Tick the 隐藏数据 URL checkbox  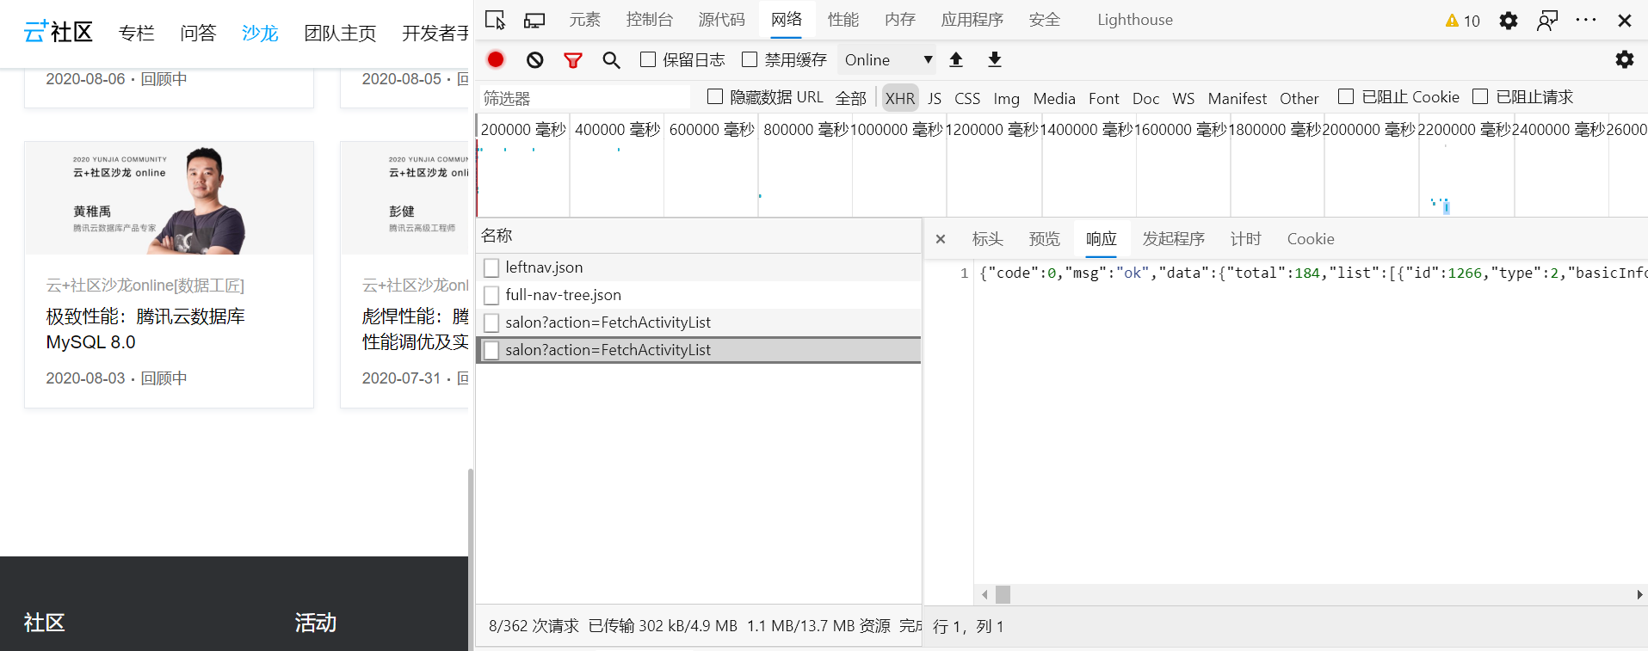point(714,97)
